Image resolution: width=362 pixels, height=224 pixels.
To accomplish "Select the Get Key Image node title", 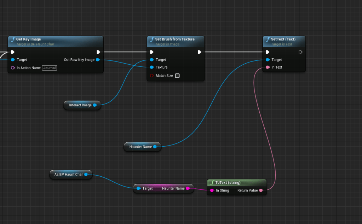I will click(29, 39).
